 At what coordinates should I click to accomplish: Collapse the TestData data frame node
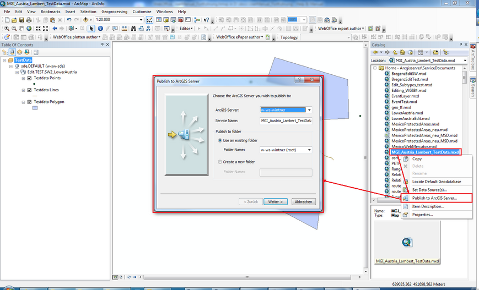[4, 61]
